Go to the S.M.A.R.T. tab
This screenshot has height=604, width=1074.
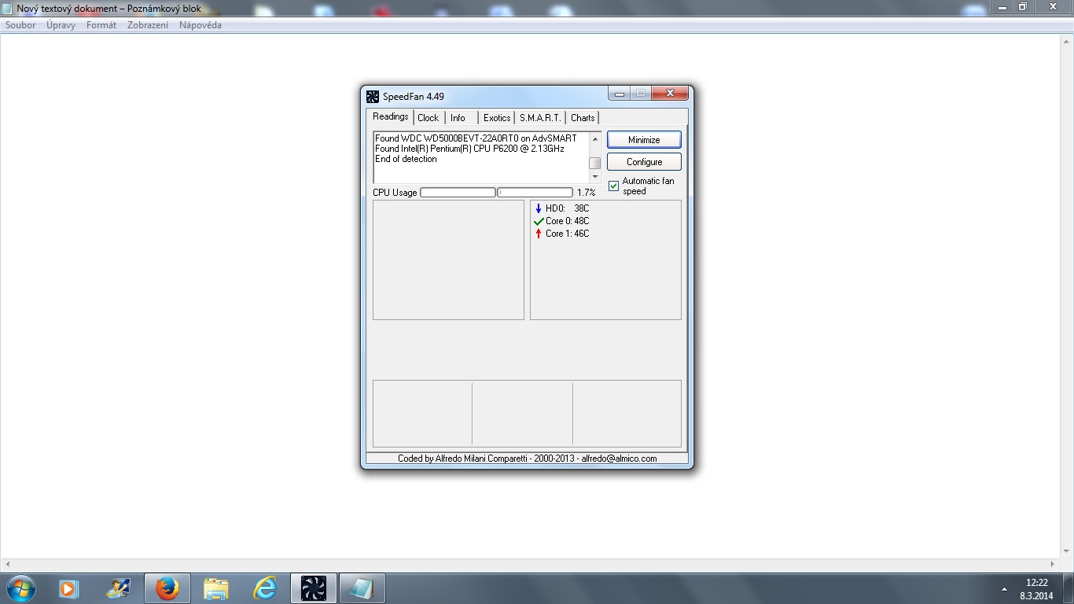(540, 118)
